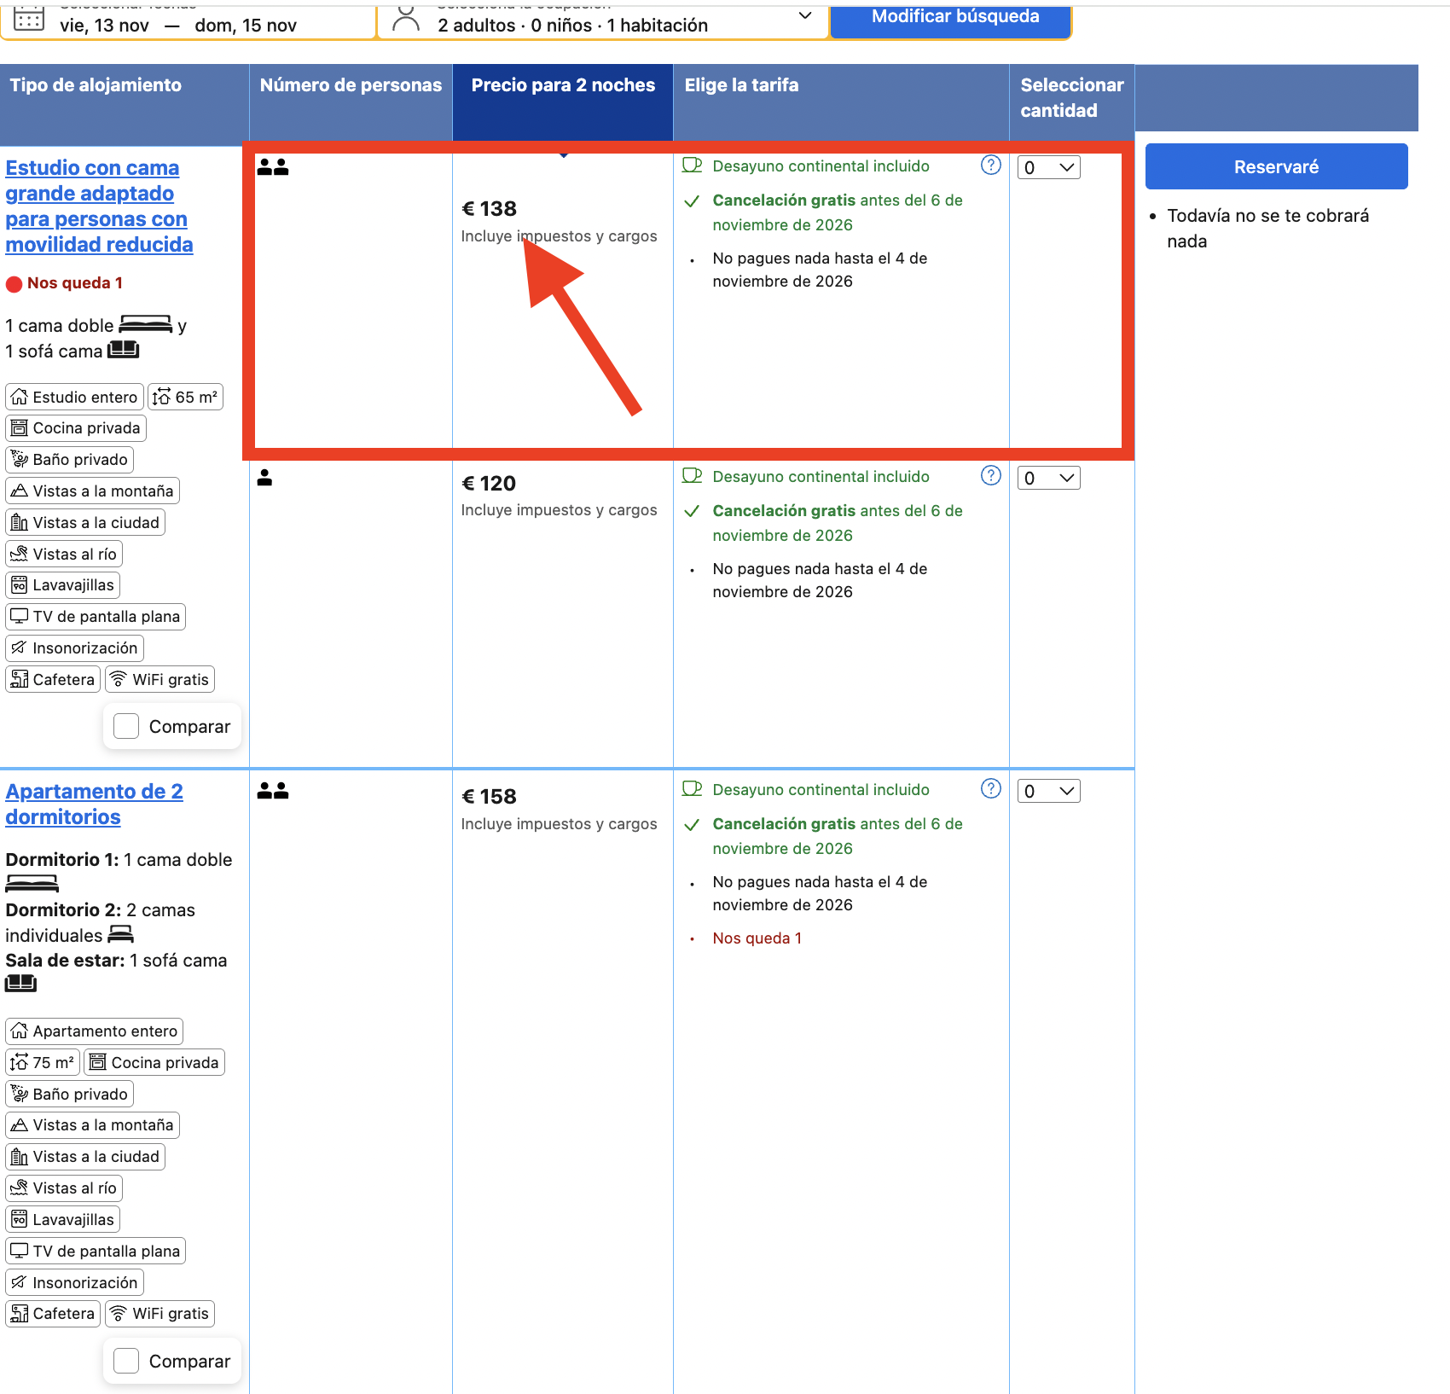This screenshot has height=1394, width=1450.
Task: Open info icon for the €138 rate
Action: pos(990,165)
